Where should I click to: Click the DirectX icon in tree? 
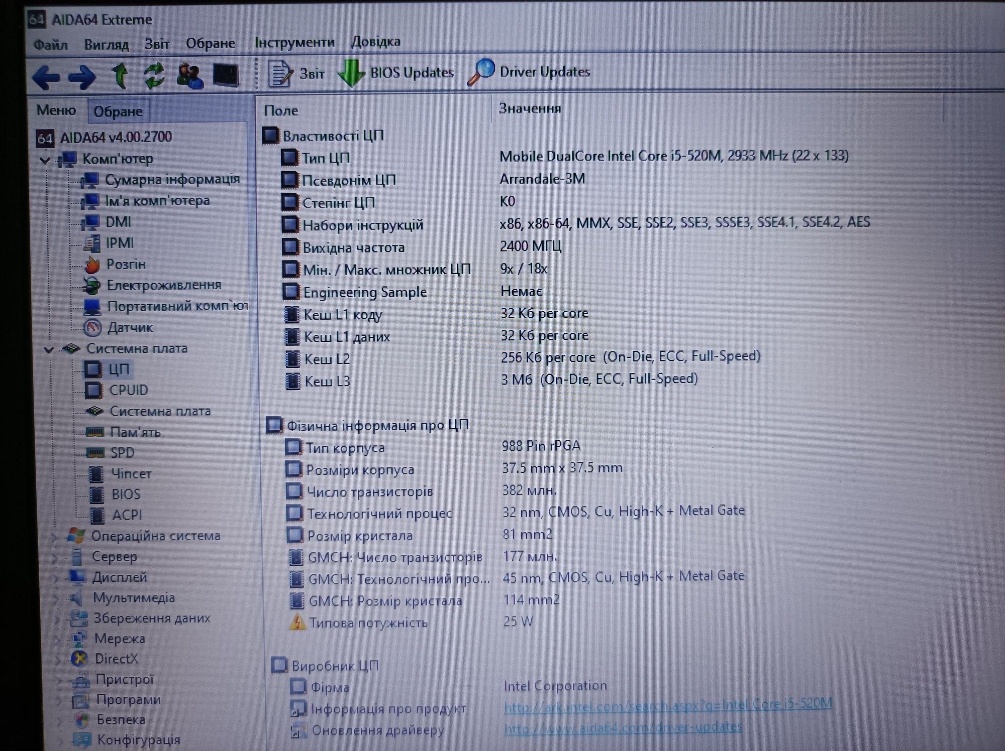80,659
